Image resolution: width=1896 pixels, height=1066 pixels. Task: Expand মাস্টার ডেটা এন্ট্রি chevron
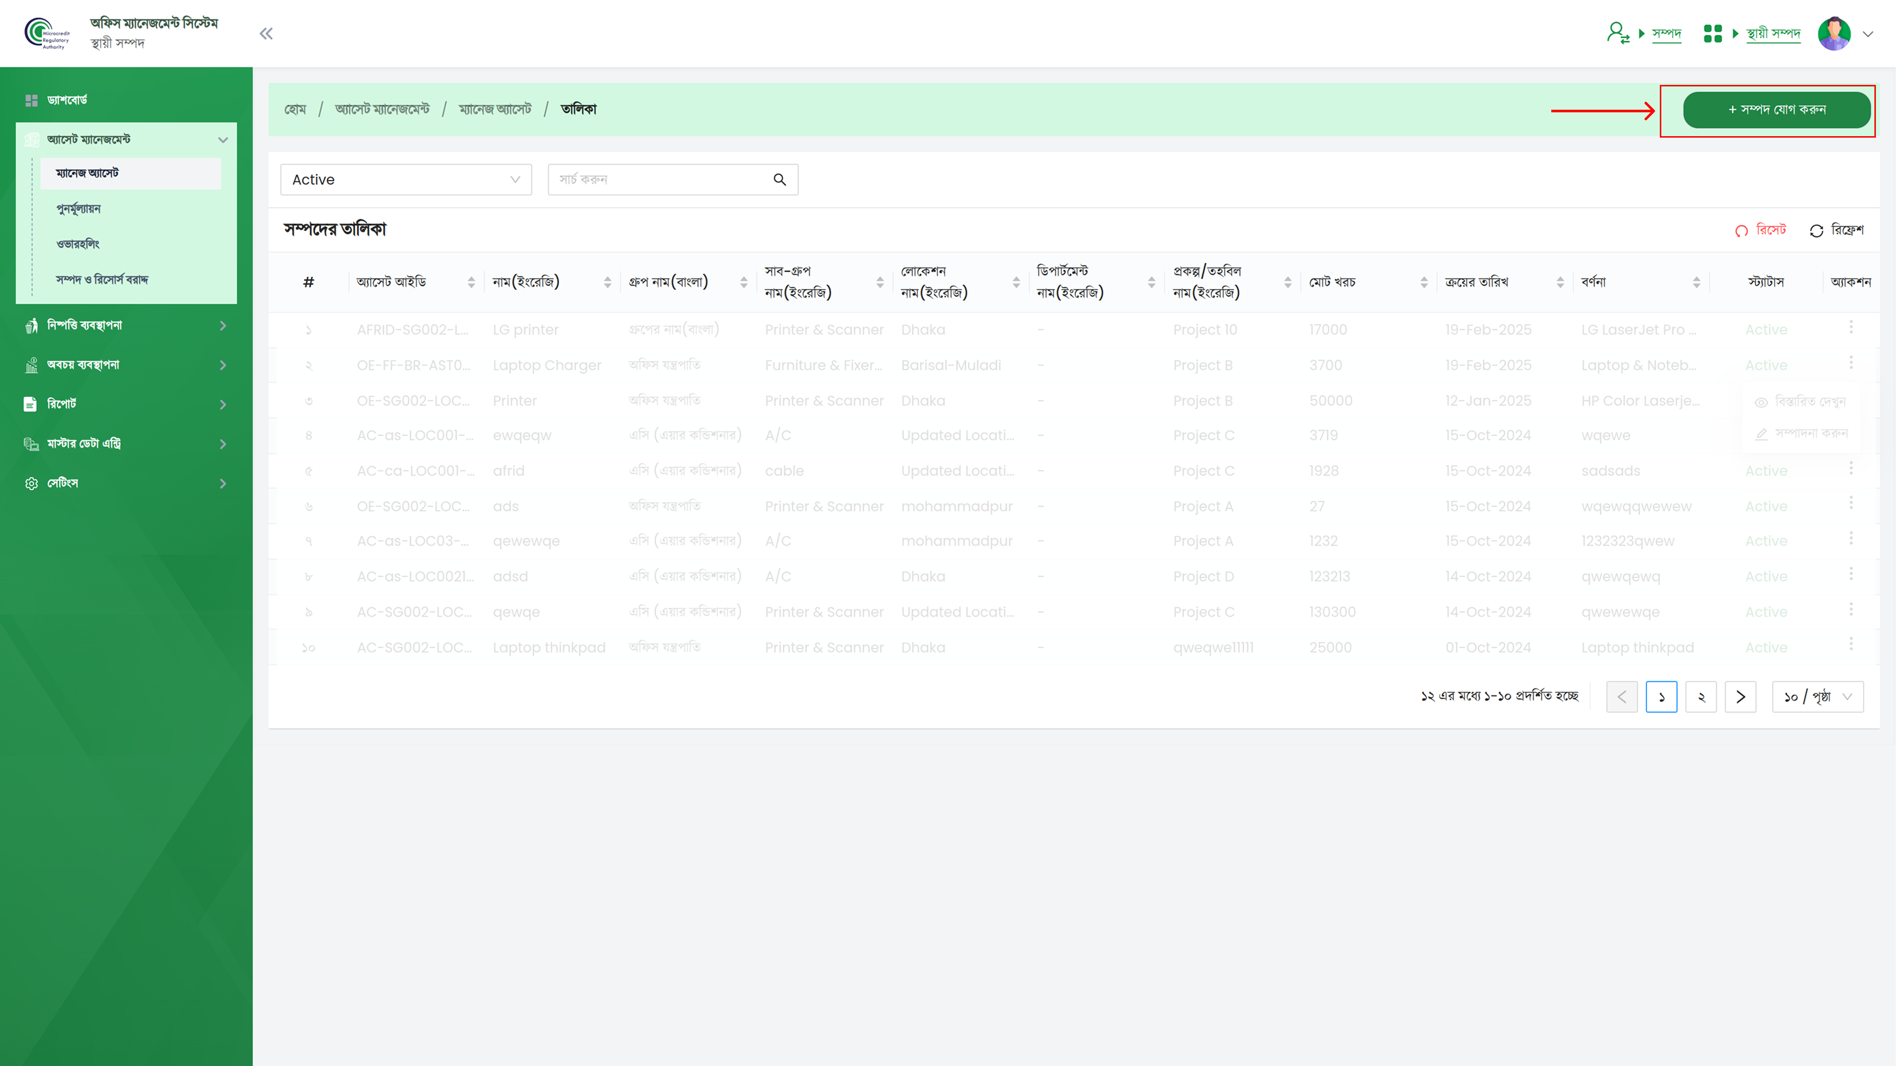pos(222,444)
